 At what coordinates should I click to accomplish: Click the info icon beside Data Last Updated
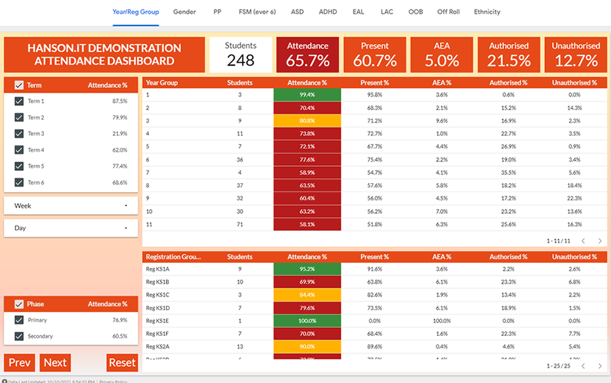[x=4, y=381]
